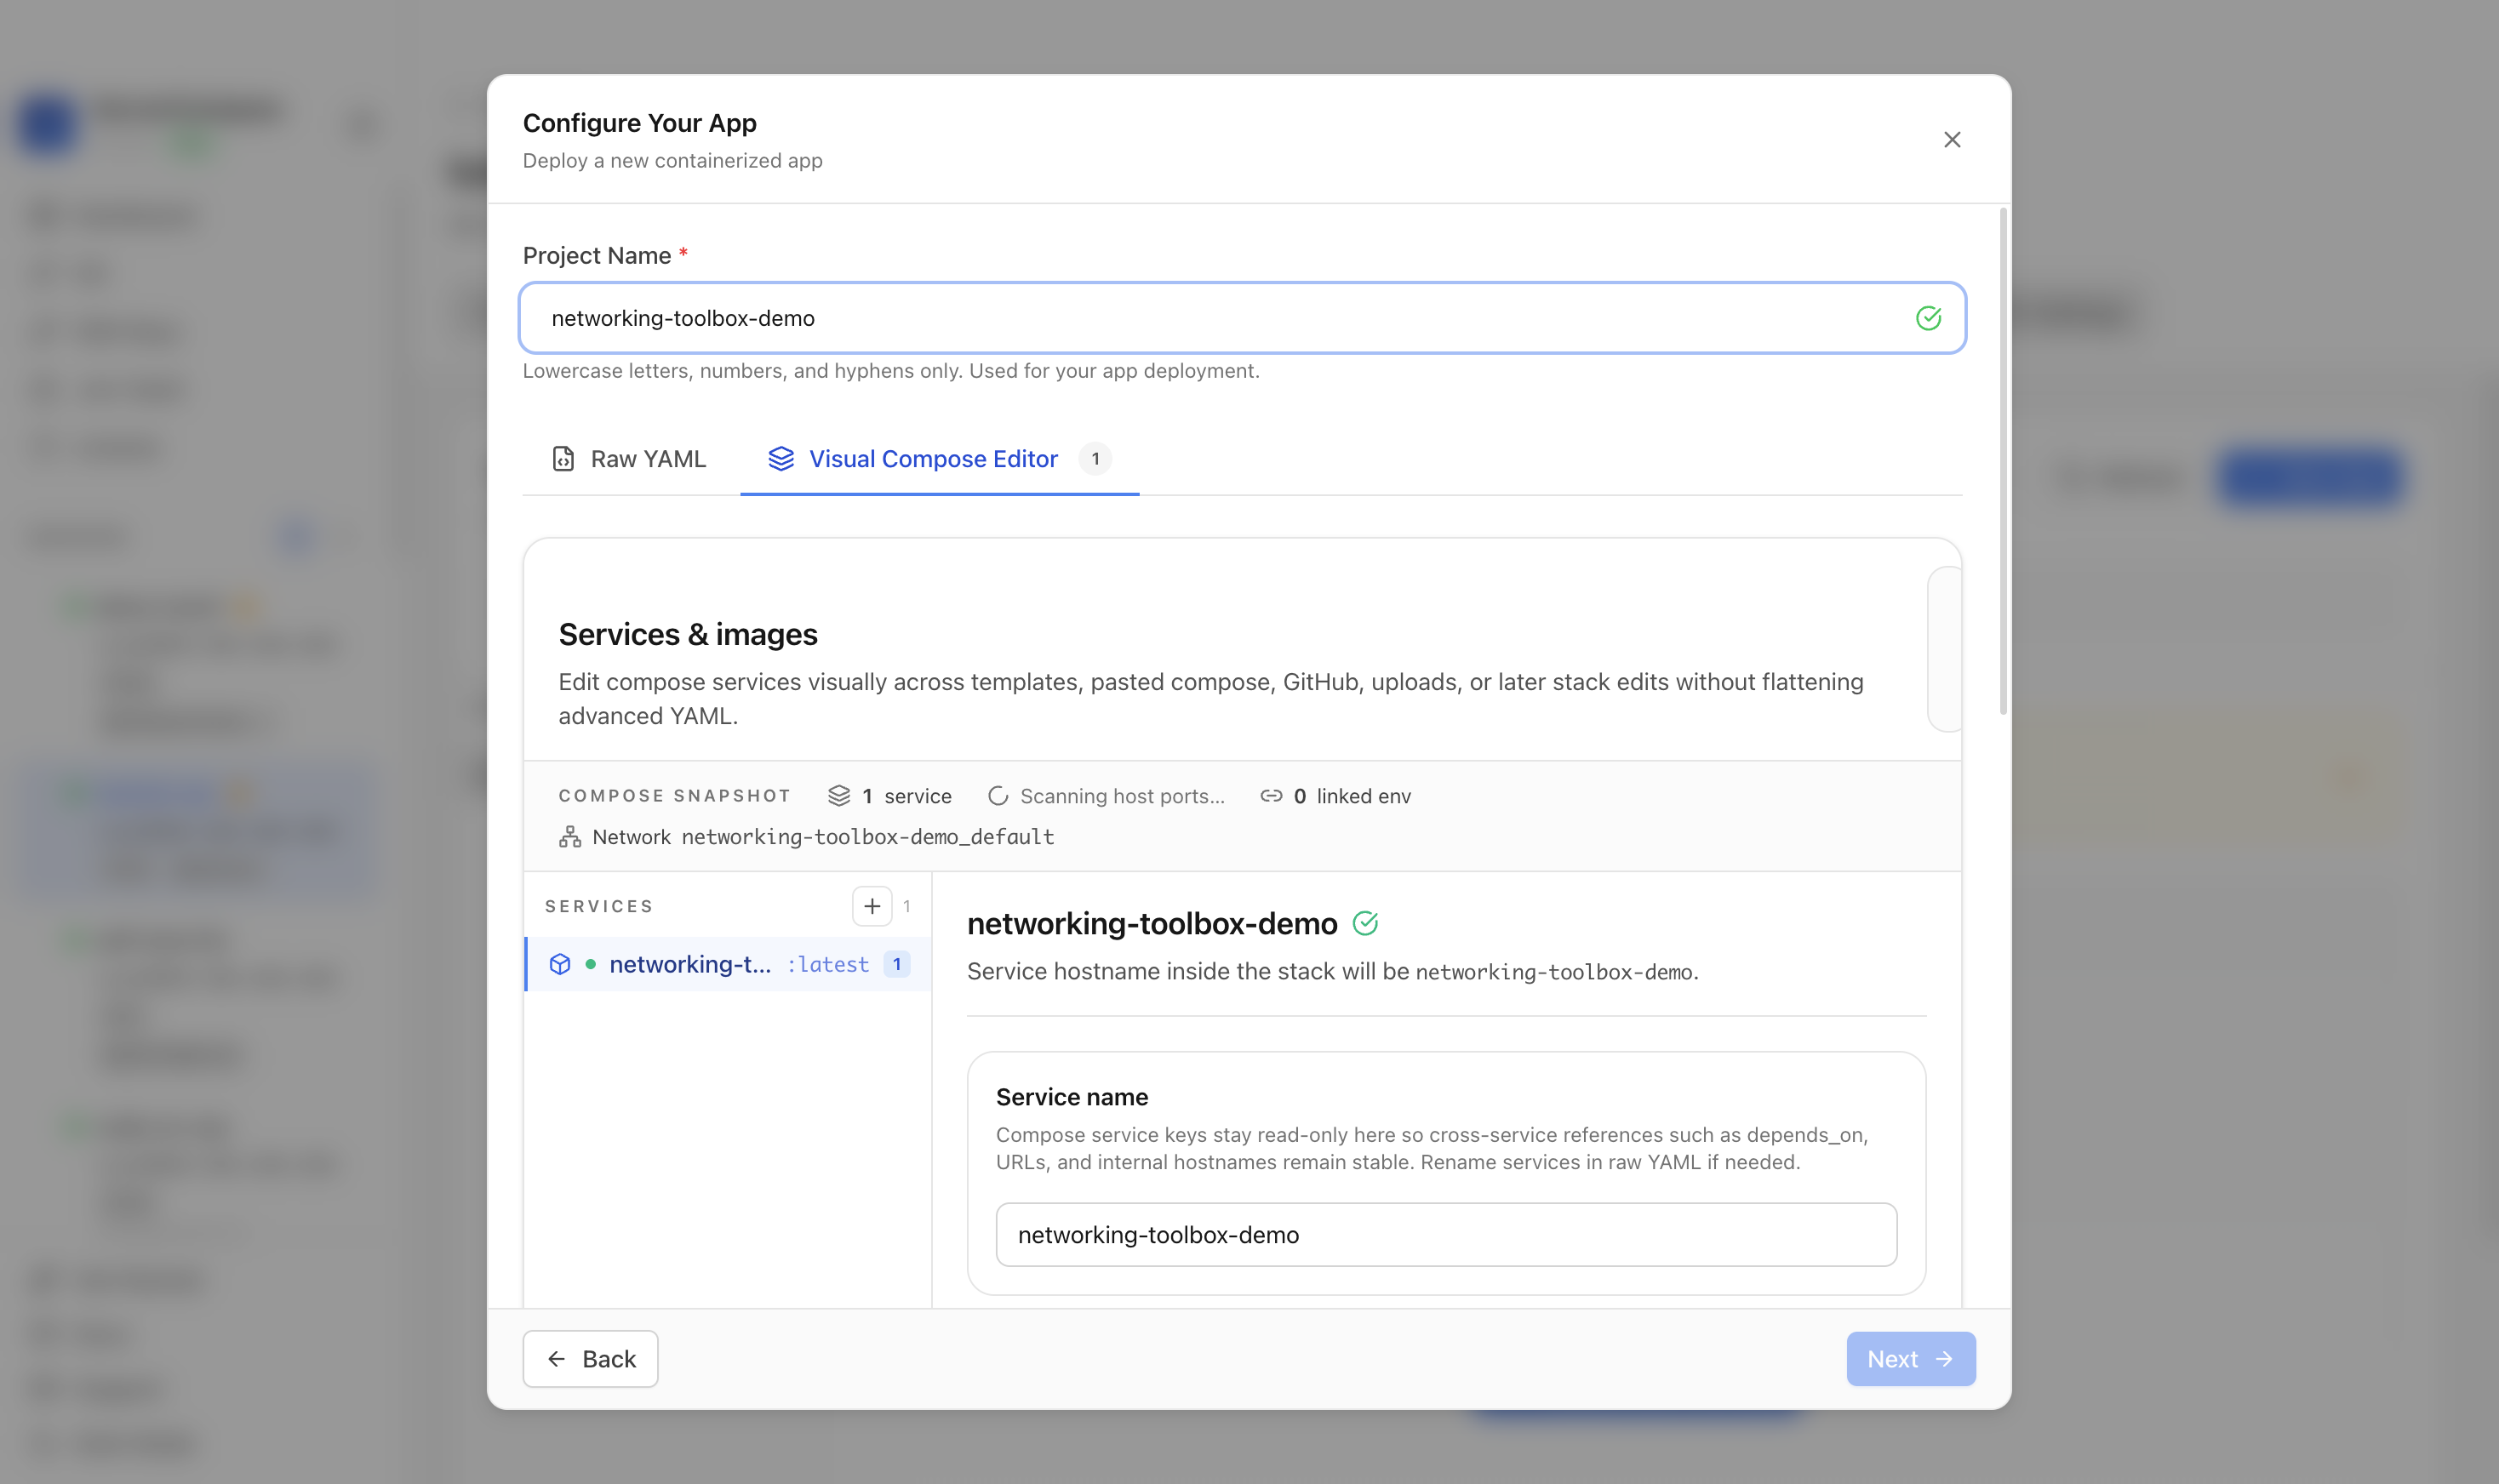Click the 'Scanning host ports...' status text
The width and height of the screenshot is (2499, 1484).
(x=1122, y=796)
